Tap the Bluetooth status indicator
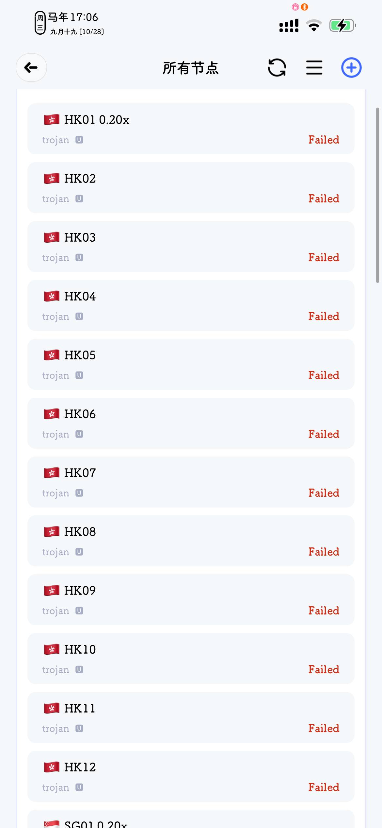382x828 pixels. 305,7
